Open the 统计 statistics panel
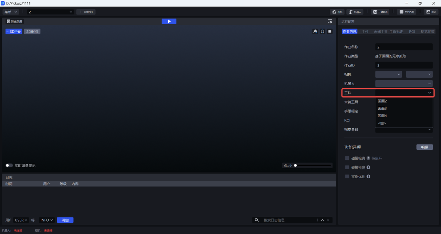Screen dimensions: 441x234 [x=431, y=12]
